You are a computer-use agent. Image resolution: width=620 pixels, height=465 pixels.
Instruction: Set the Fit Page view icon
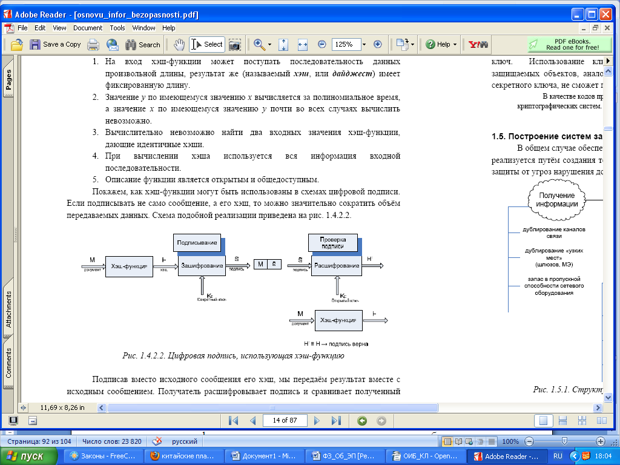[x=283, y=45]
